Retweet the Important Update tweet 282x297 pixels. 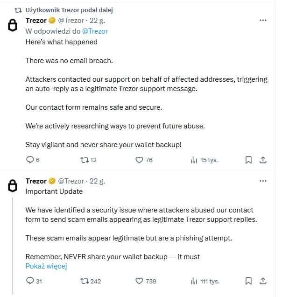85,281
